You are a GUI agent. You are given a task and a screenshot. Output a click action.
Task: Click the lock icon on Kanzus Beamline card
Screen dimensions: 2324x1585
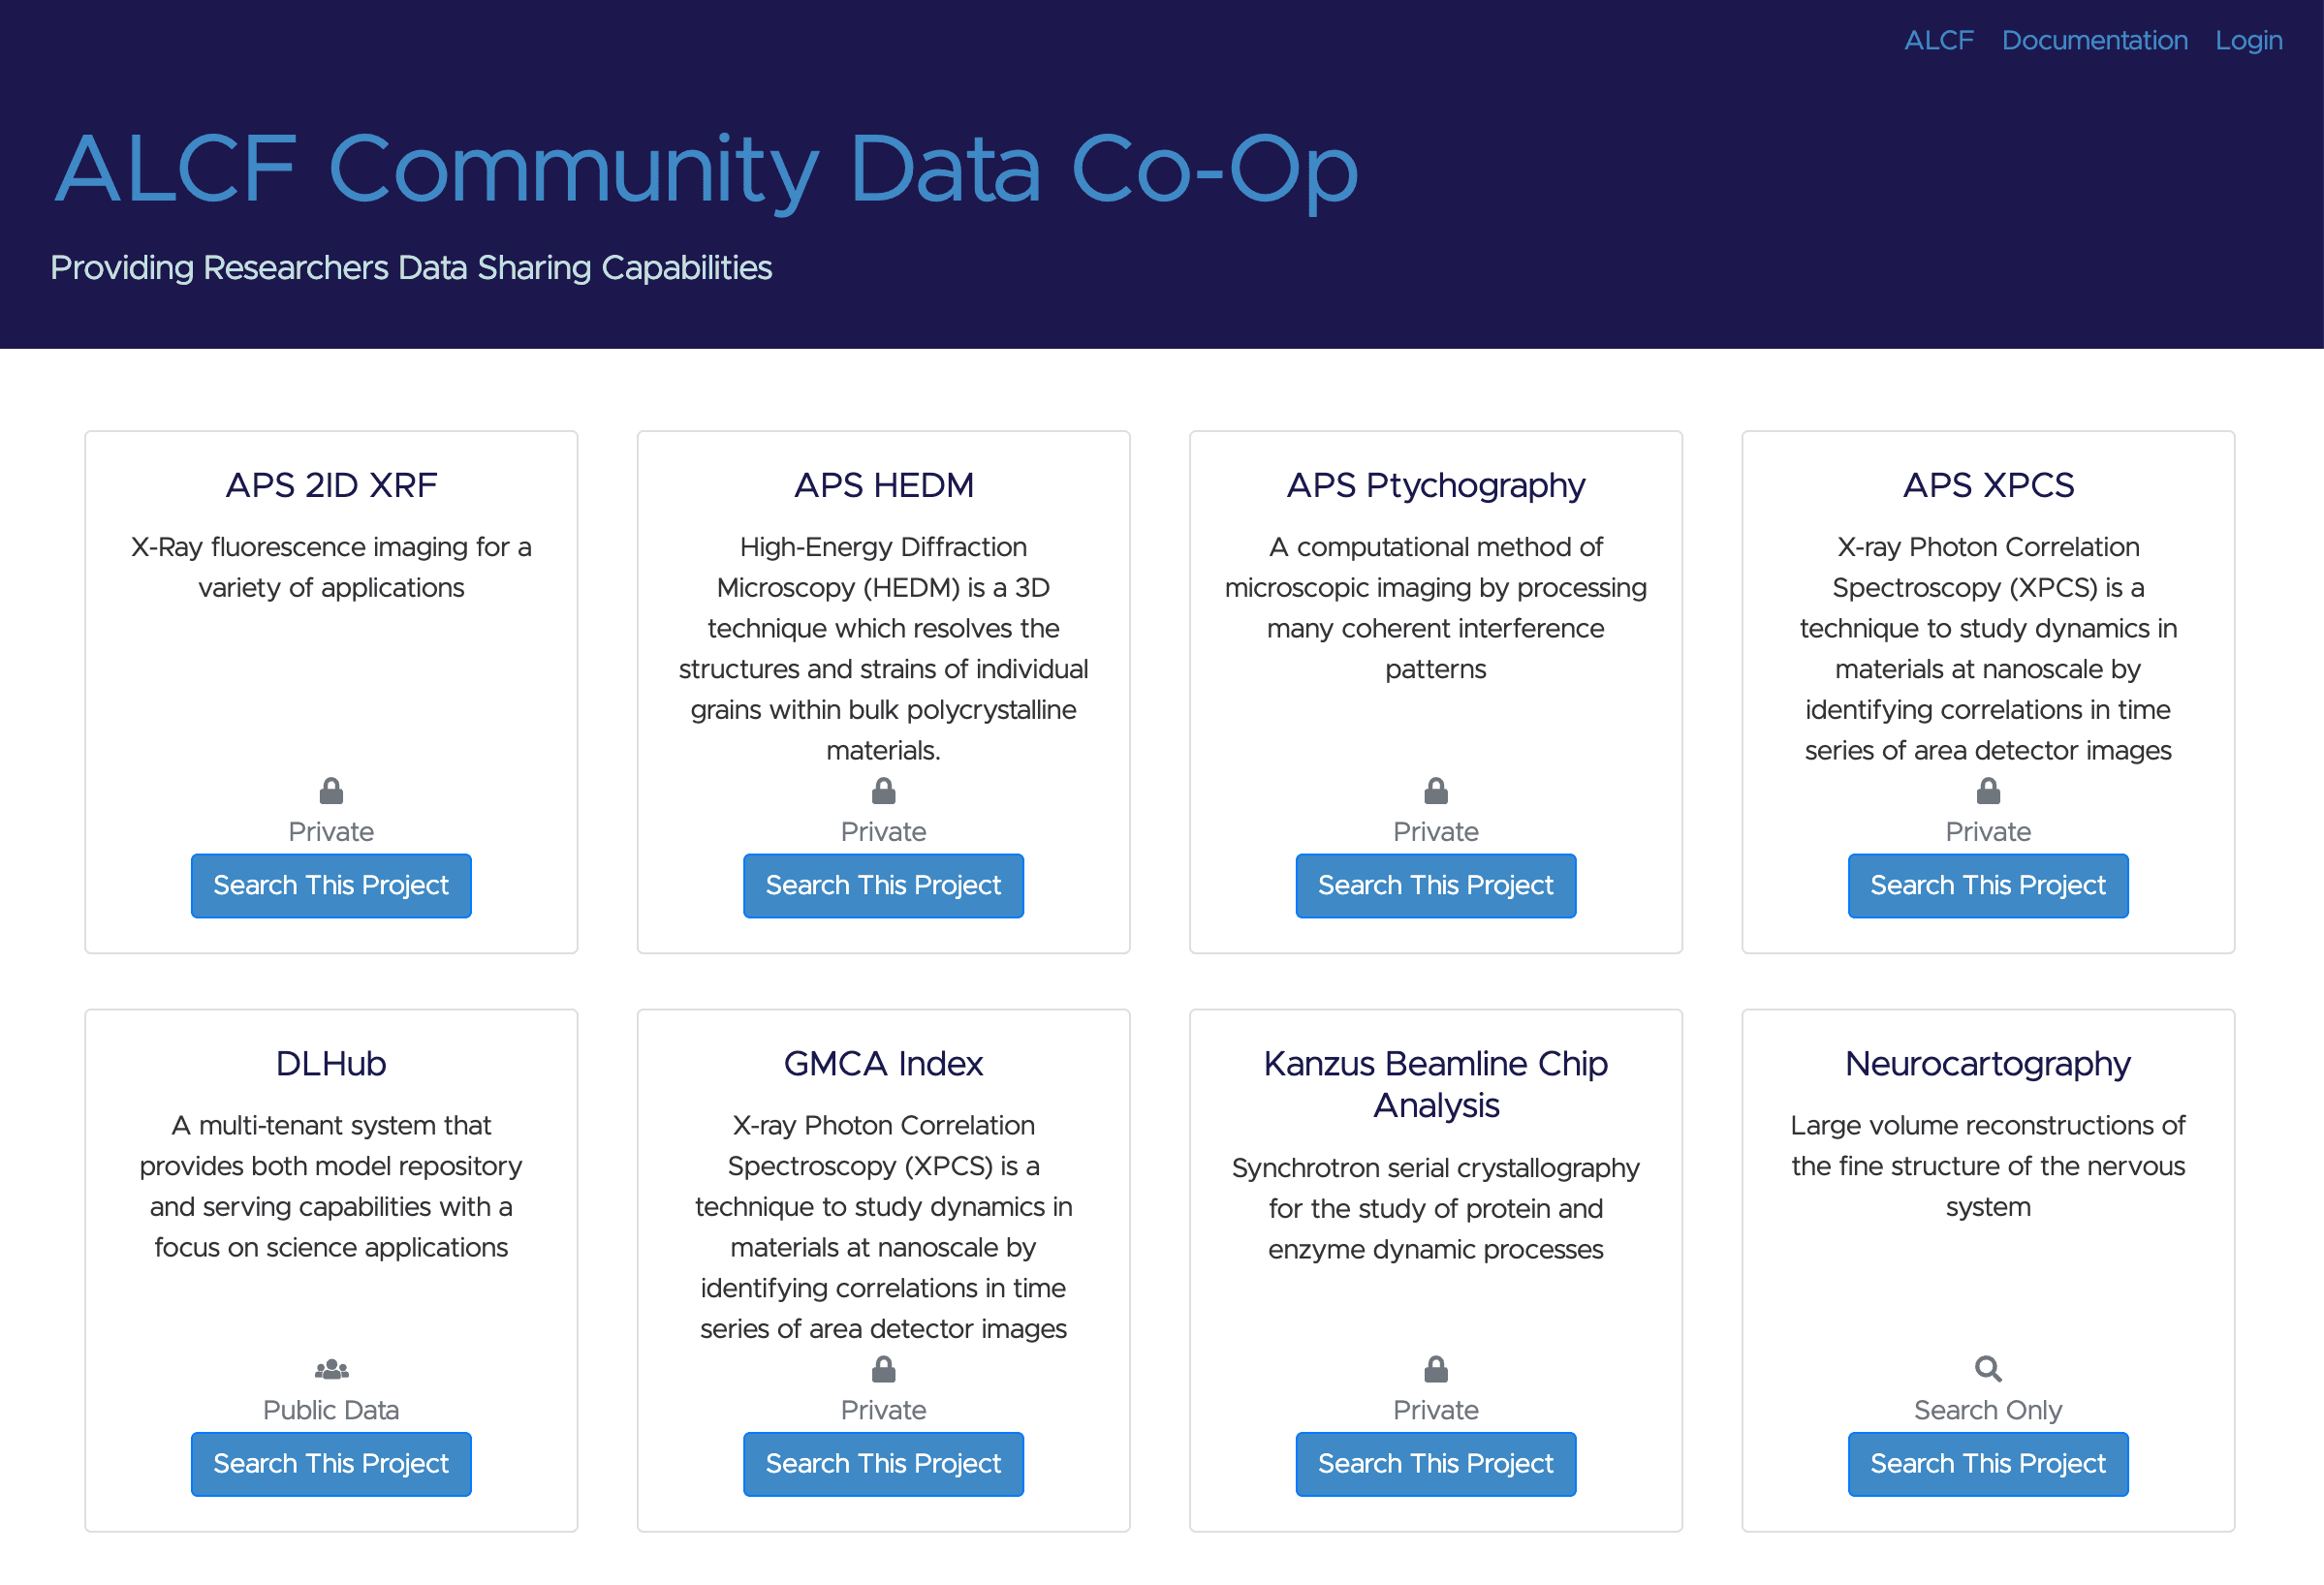coord(1435,1369)
